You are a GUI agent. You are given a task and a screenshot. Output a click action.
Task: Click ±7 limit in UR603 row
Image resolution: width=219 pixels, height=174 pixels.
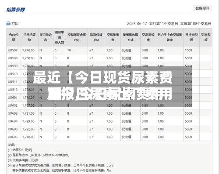pos(91,113)
